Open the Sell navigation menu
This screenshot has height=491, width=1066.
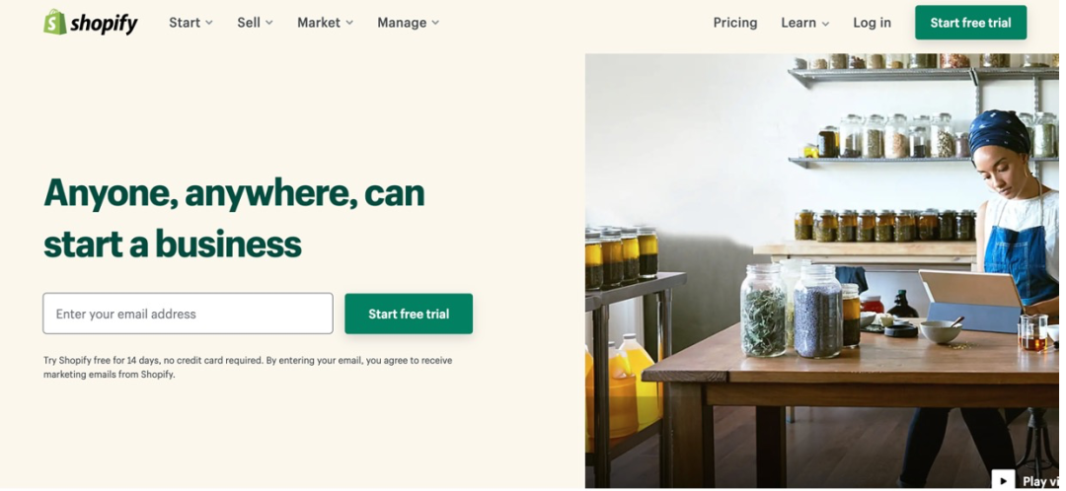tap(255, 23)
